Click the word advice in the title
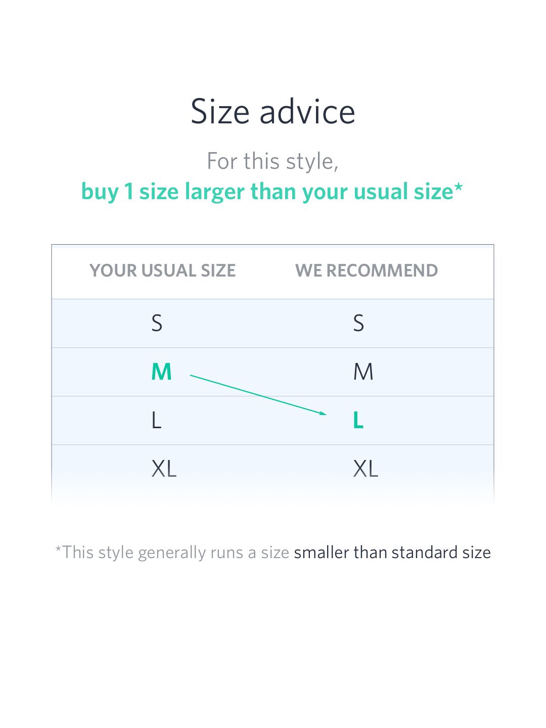546x728 pixels. coord(307,111)
